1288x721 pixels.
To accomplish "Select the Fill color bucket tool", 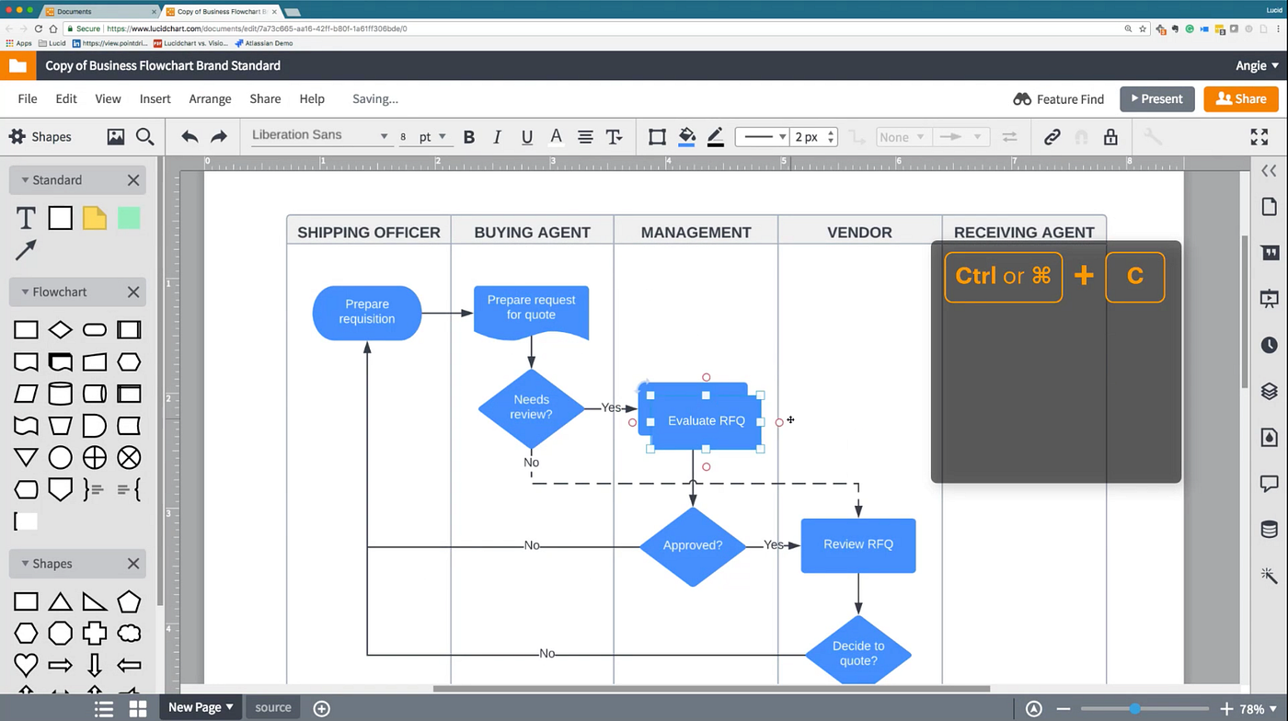I will pos(686,136).
